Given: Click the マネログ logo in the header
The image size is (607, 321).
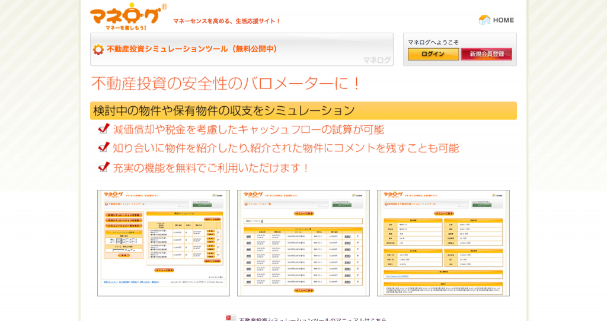Looking at the screenshot, I should 126,16.
